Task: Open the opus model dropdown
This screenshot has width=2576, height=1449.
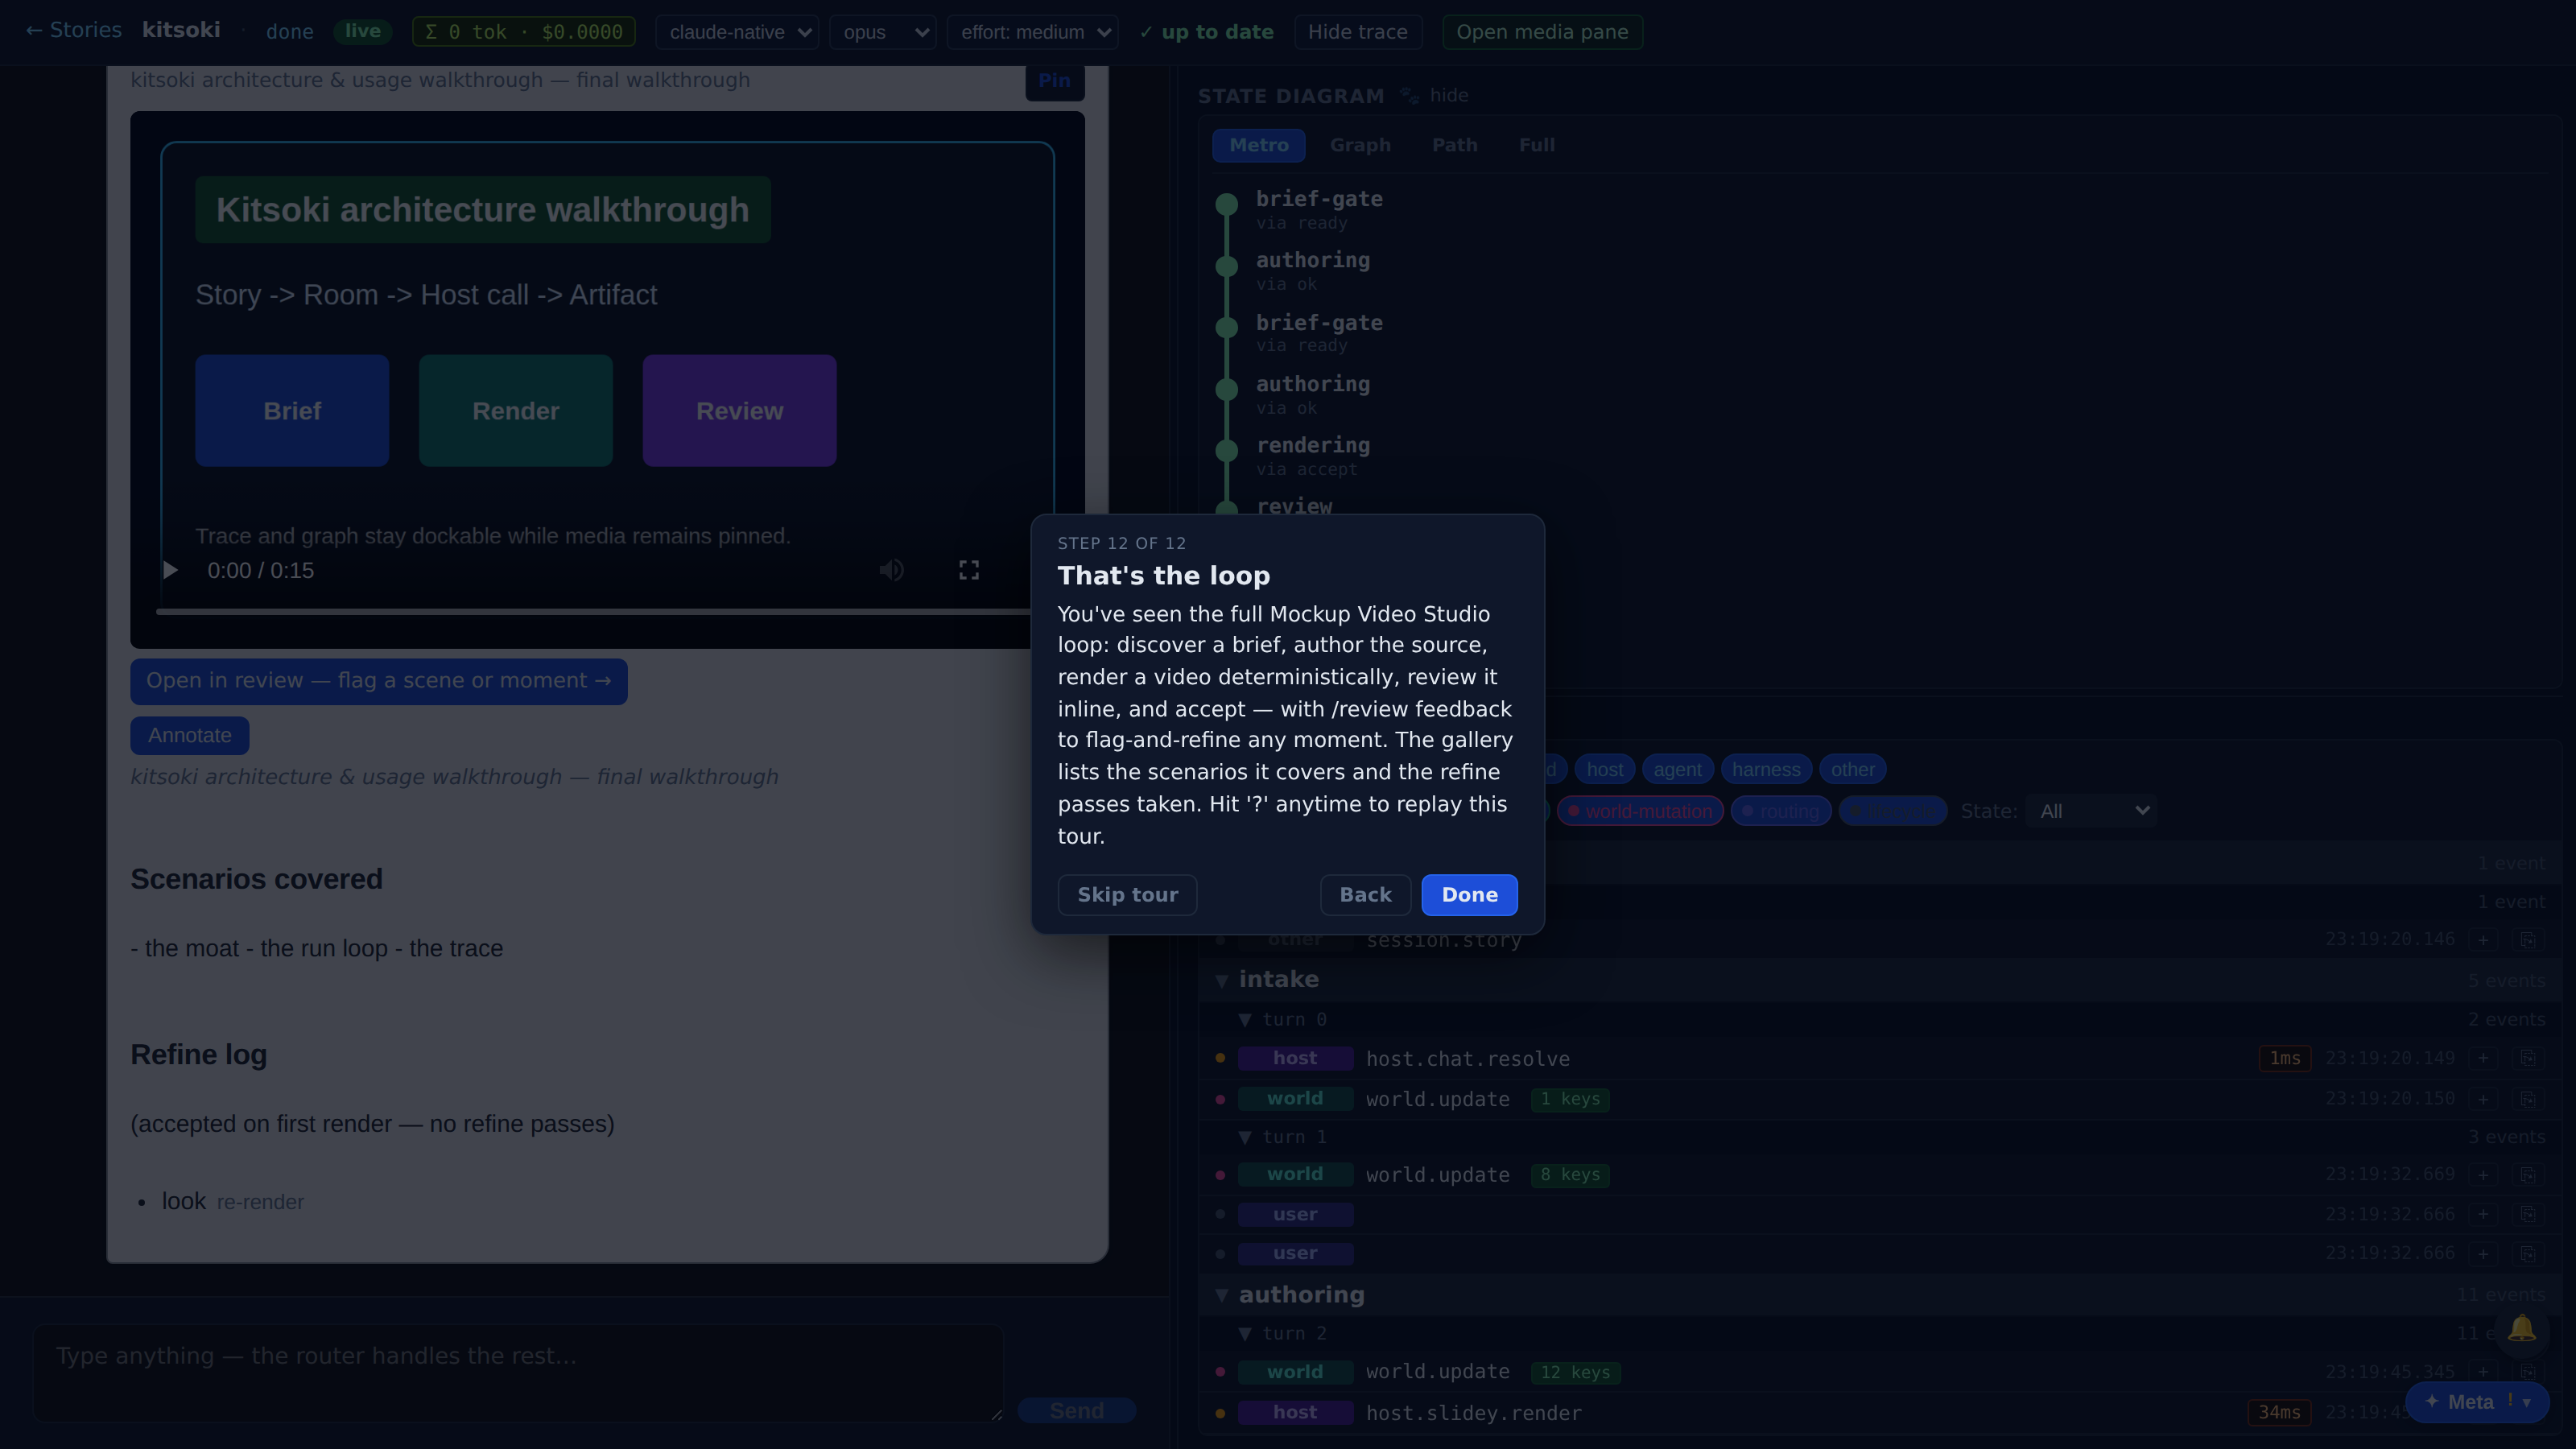Action: [883, 32]
